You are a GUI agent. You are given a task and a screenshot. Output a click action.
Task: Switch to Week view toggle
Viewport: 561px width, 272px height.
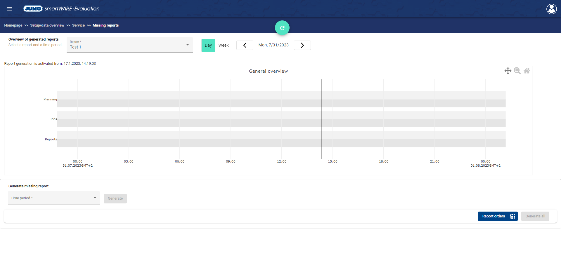(224, 45)
